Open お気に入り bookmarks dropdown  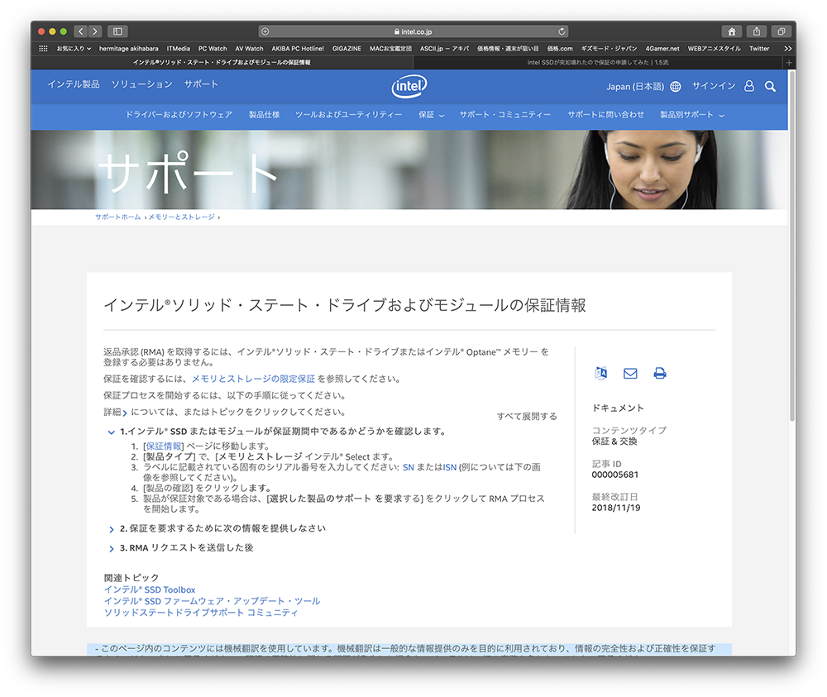click(74, 49)
